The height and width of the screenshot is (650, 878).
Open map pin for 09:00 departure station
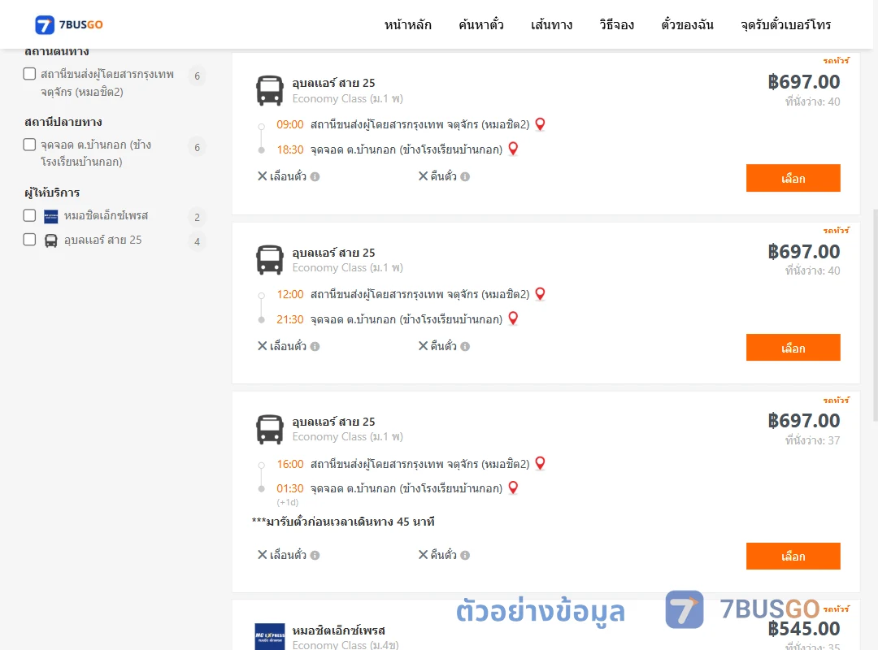[540, 124]
